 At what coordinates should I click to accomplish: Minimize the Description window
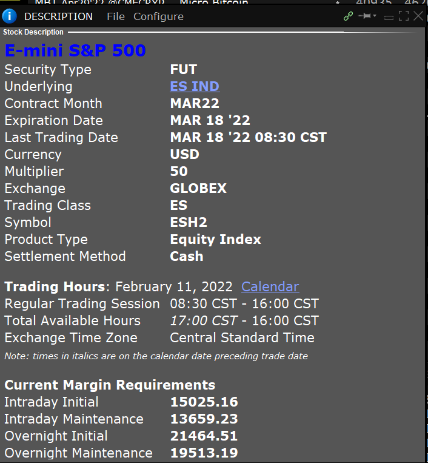coord(389,18)
